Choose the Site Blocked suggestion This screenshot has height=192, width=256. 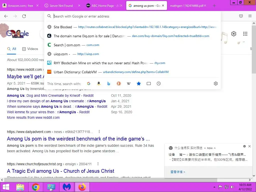[x=132, y=27]
